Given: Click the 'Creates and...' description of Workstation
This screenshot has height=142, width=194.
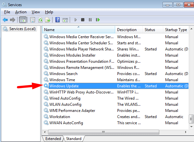Looking at the screenshot, I should (129, 117).
